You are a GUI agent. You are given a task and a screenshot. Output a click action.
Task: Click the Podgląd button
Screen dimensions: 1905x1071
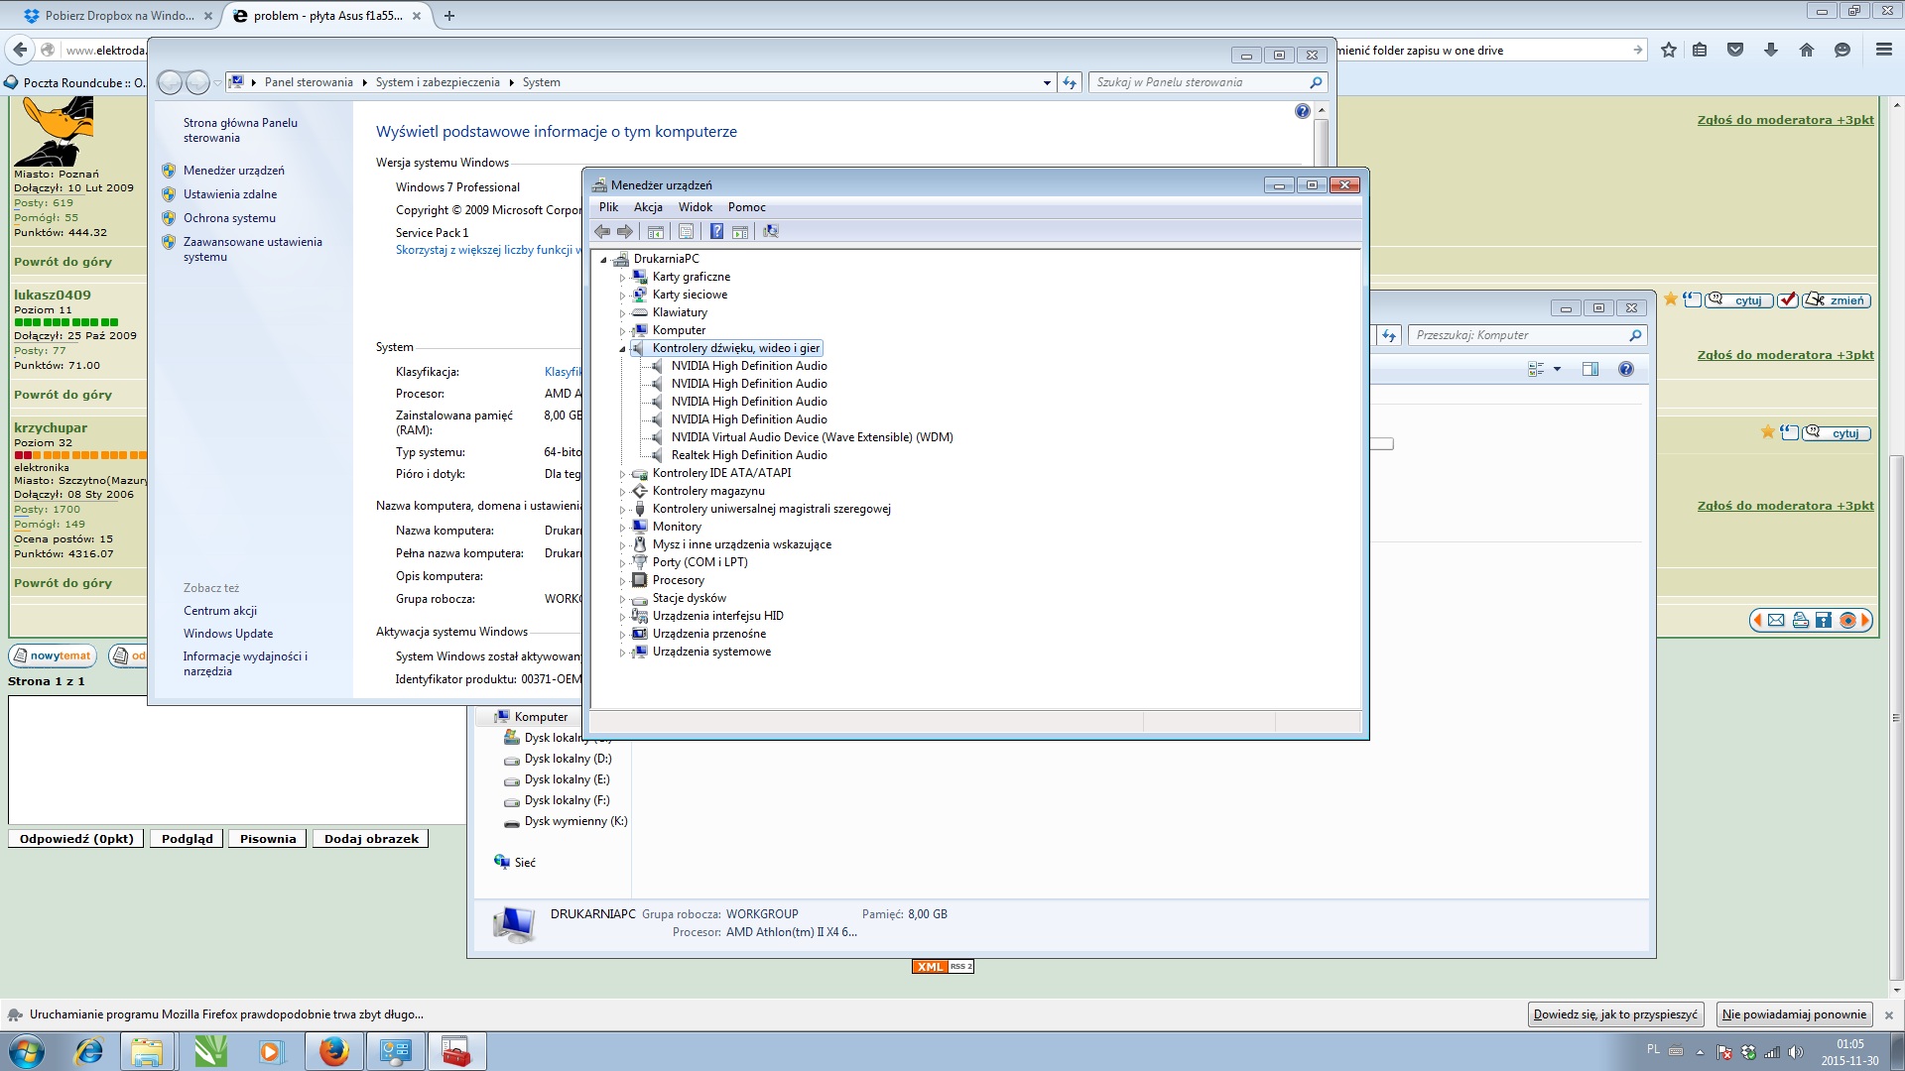coord(188,839)
